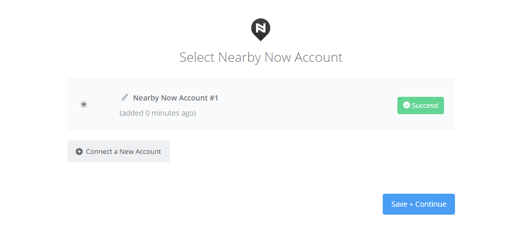Click the Connect a New Account button
This screenshot has width=522, height=234.
118,151
